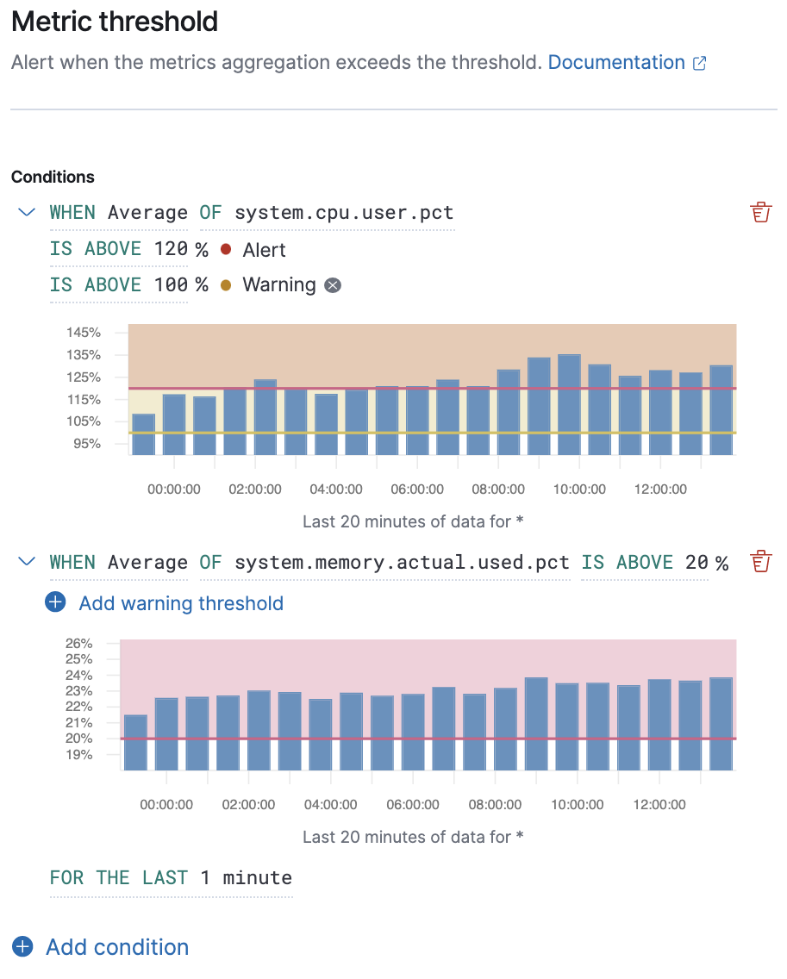Open the WHEN Average aggregation for memory condition
Screen dimensions: 787x979
point(119,563)
